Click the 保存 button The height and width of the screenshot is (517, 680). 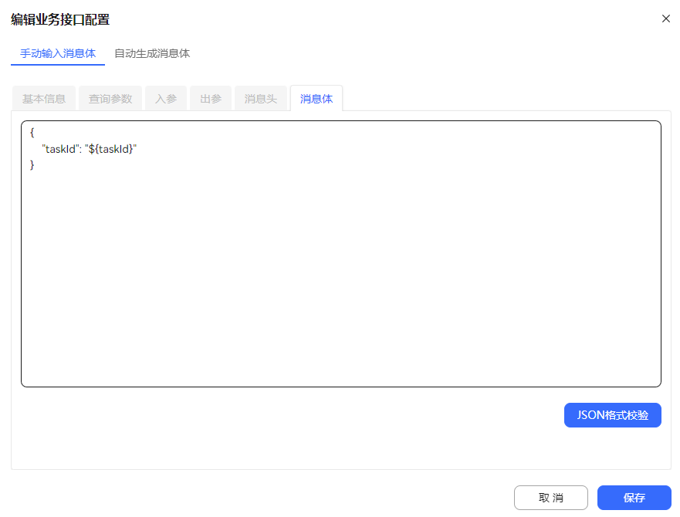(x=634, y=498)
